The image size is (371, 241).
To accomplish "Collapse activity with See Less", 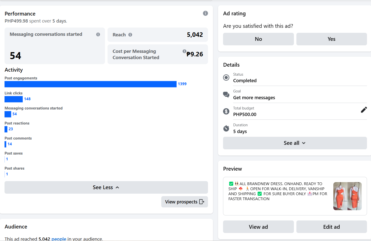I will click(x=106, y=187).
